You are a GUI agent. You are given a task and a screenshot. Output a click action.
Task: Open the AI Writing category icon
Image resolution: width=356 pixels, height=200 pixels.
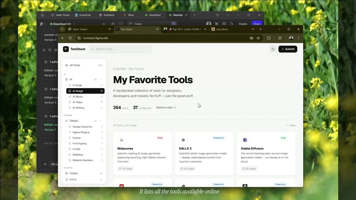click(x=70, y=108)
